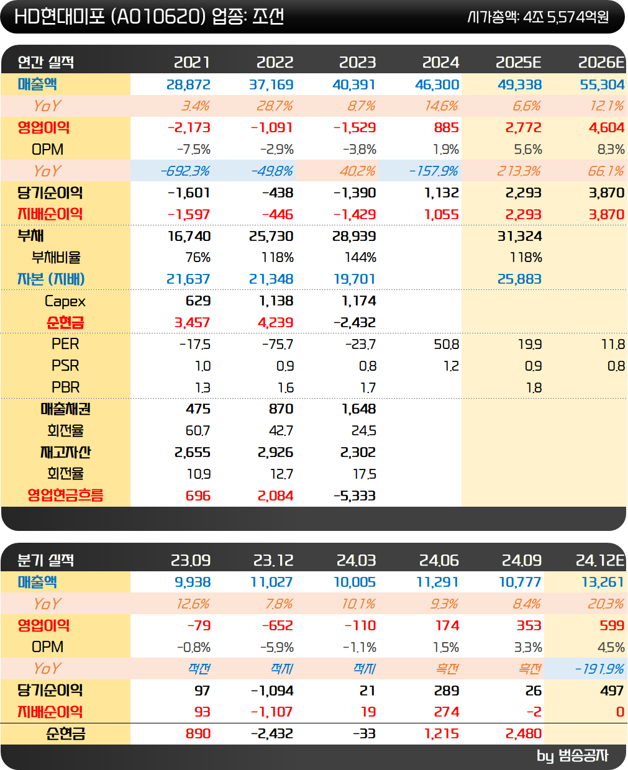Screen dimensions: 628x770
Task: Click the annual 영업이익 value -2,173
Action: click(x=189, y=128)
